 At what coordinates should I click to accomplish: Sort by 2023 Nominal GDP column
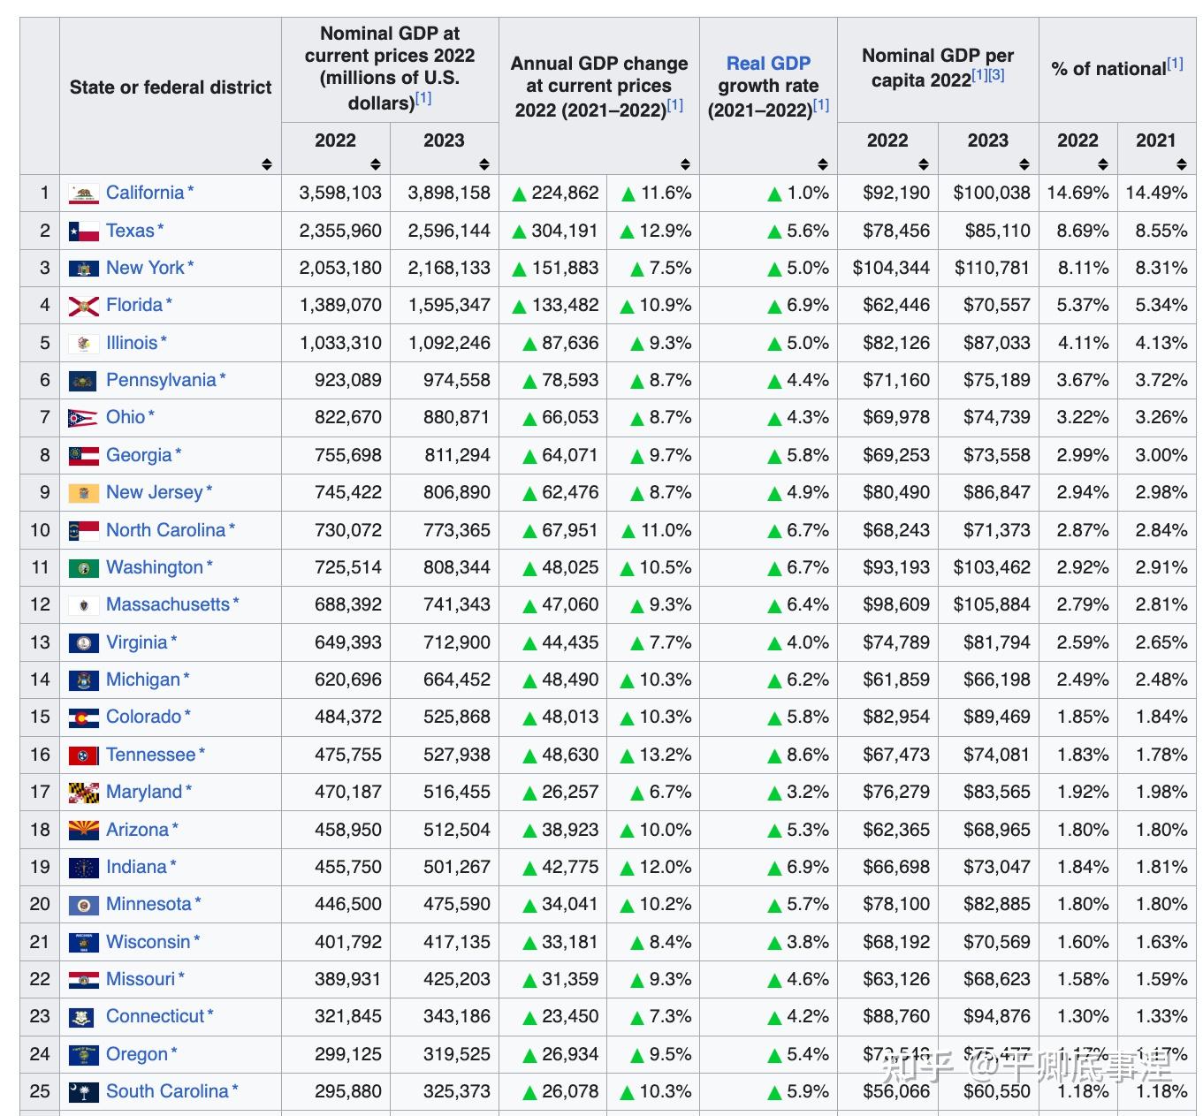[483, 164]
